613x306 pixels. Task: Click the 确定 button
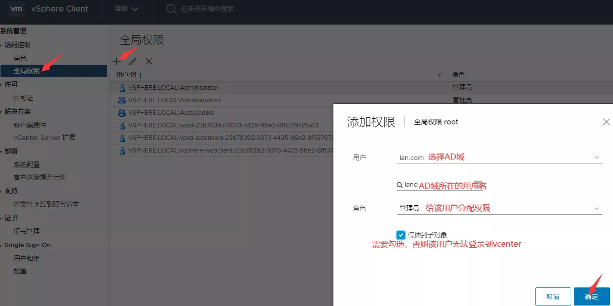click(591, 296)
